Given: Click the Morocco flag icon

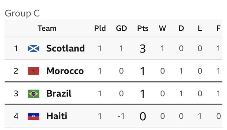Looking at the screenshot, I should click(33, 71).
